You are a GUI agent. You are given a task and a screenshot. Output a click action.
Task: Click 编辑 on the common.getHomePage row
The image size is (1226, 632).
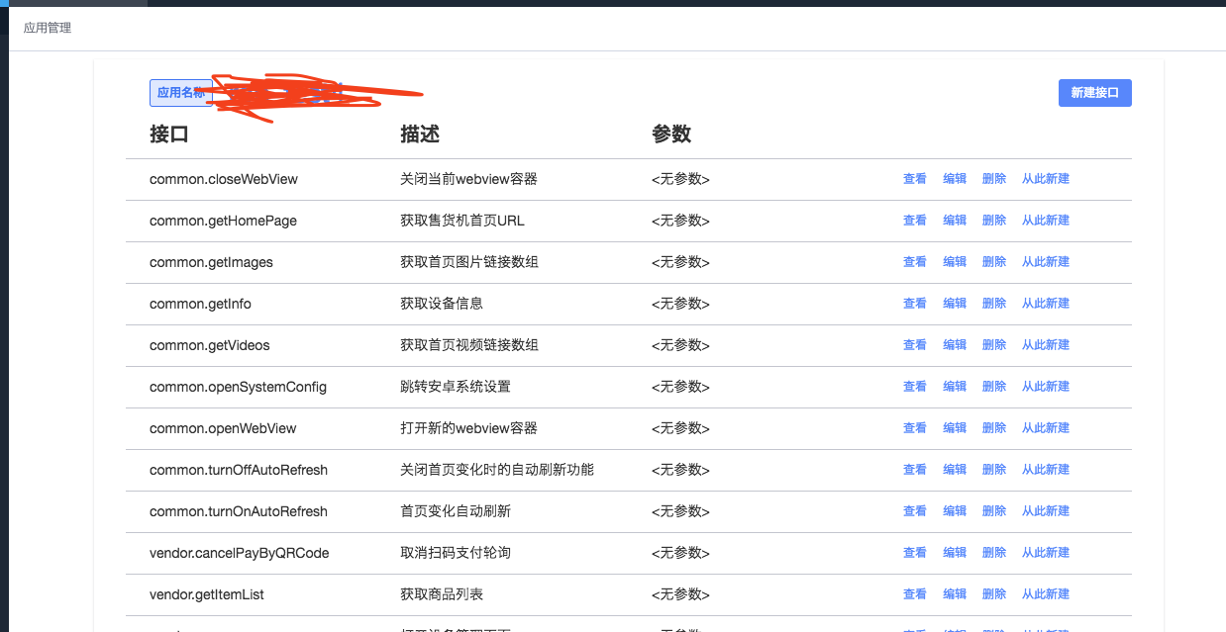tap(955, 221)
